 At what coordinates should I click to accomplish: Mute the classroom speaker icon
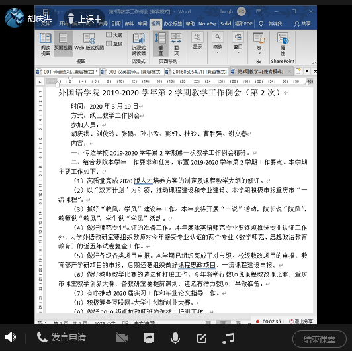point(10,337)
